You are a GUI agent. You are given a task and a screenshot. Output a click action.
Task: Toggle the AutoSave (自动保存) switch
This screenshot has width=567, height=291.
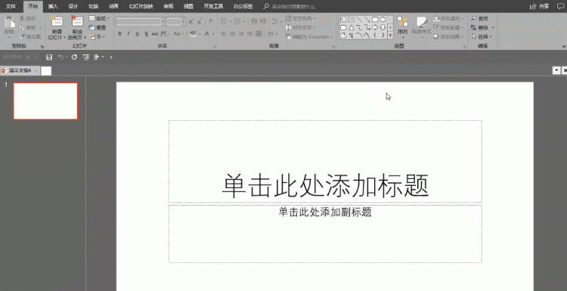point(33,57)
